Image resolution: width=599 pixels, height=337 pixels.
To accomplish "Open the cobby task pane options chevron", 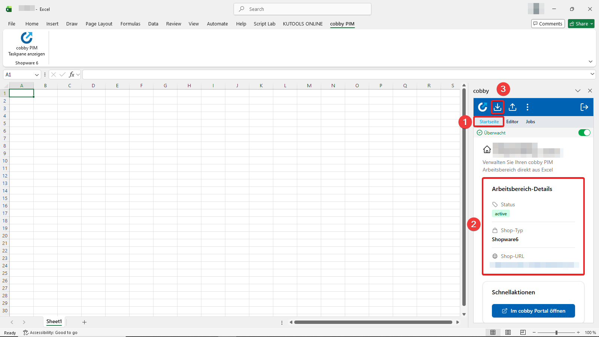I will (x=578, y=91).
